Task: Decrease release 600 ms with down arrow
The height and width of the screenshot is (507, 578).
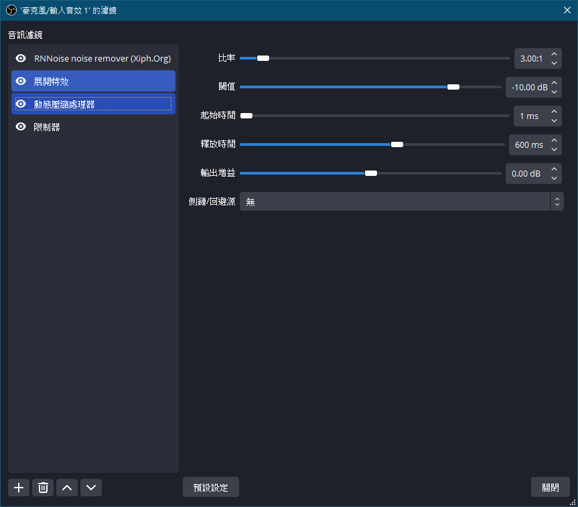Action: click(554, 149)
